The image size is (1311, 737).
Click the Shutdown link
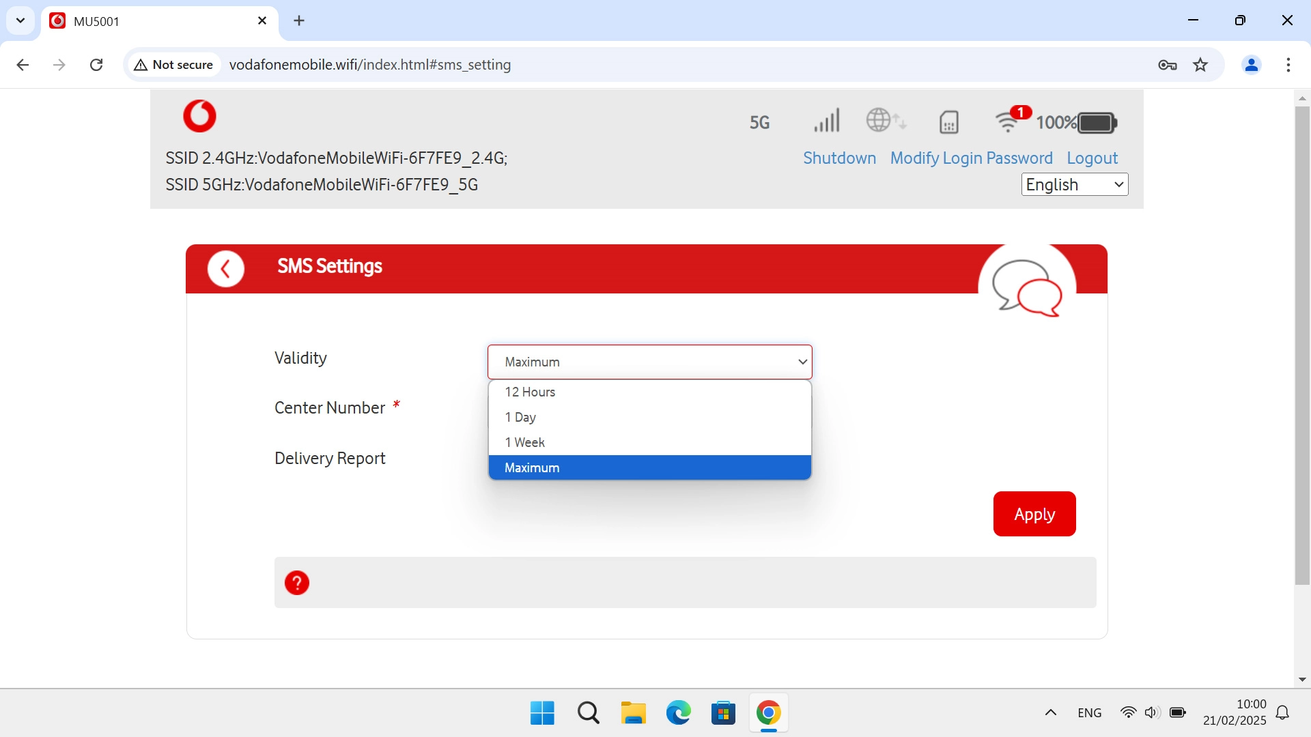pos(839,158)
